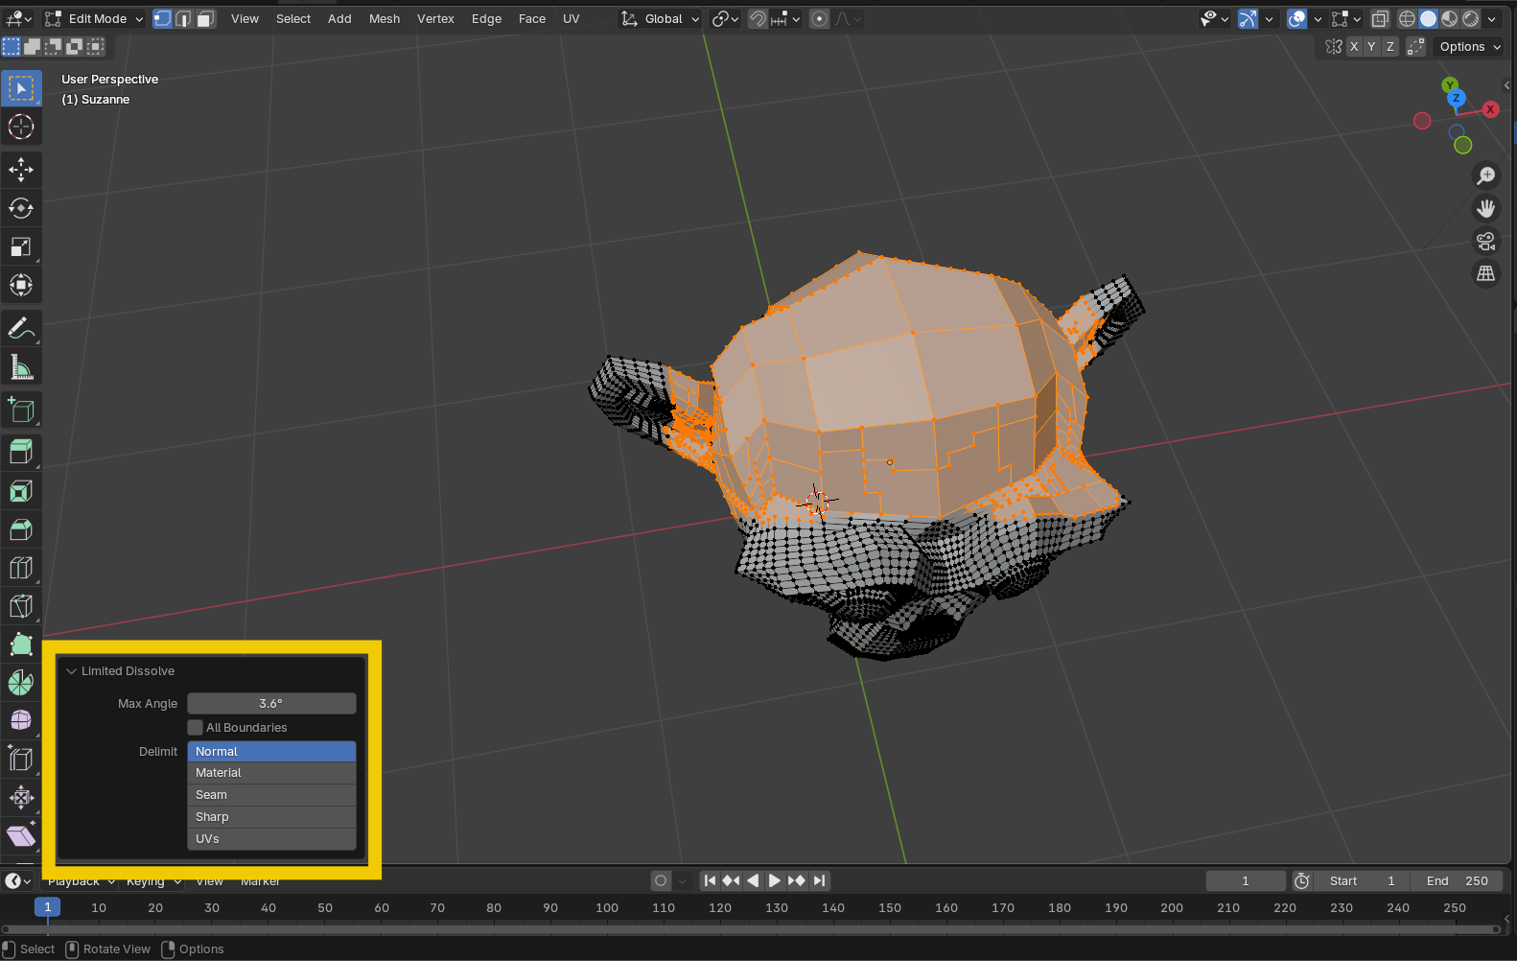Toggle snapping magnet in header
The image size is (1517, 961).
758,18
